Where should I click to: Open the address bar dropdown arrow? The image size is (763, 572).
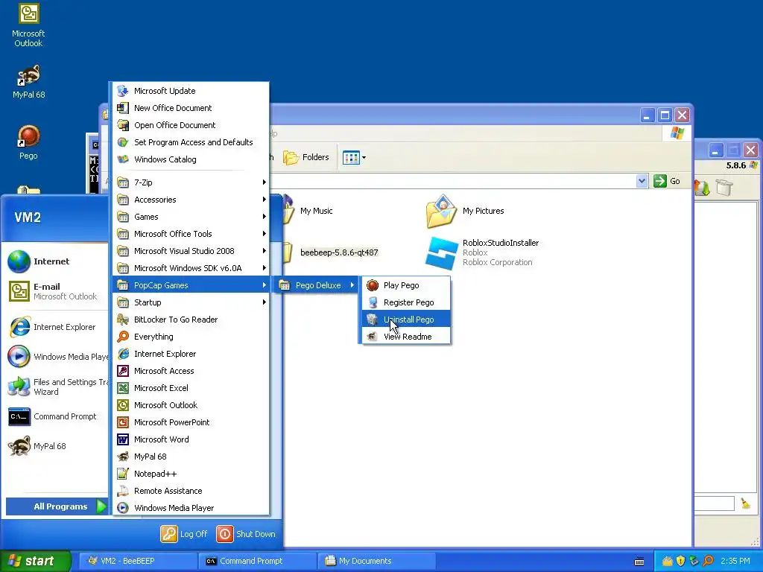tap(642, 181)
